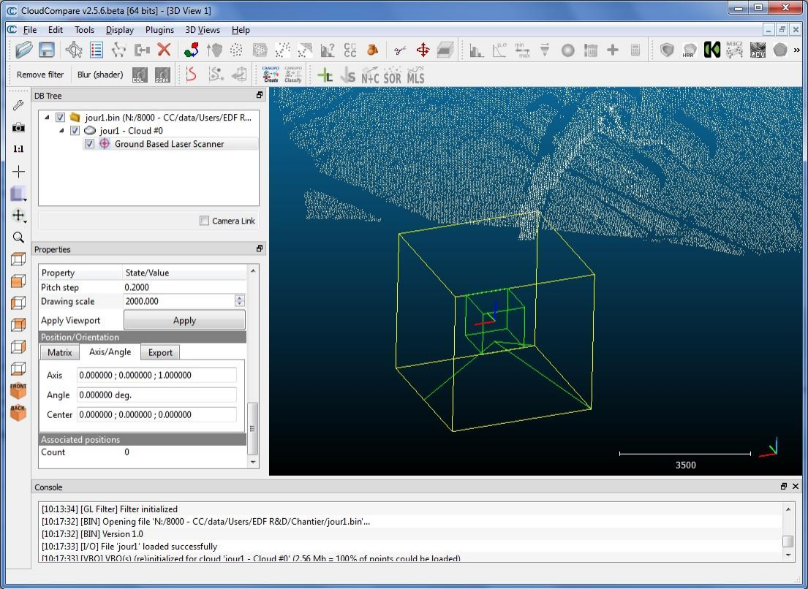
Task: Click Remove filter button
Action: point(40,75)
